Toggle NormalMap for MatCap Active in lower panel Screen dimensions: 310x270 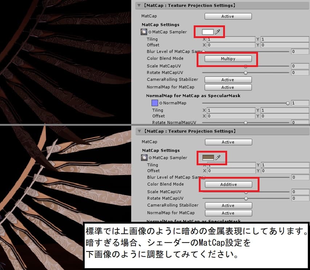[x=228, y=213]
